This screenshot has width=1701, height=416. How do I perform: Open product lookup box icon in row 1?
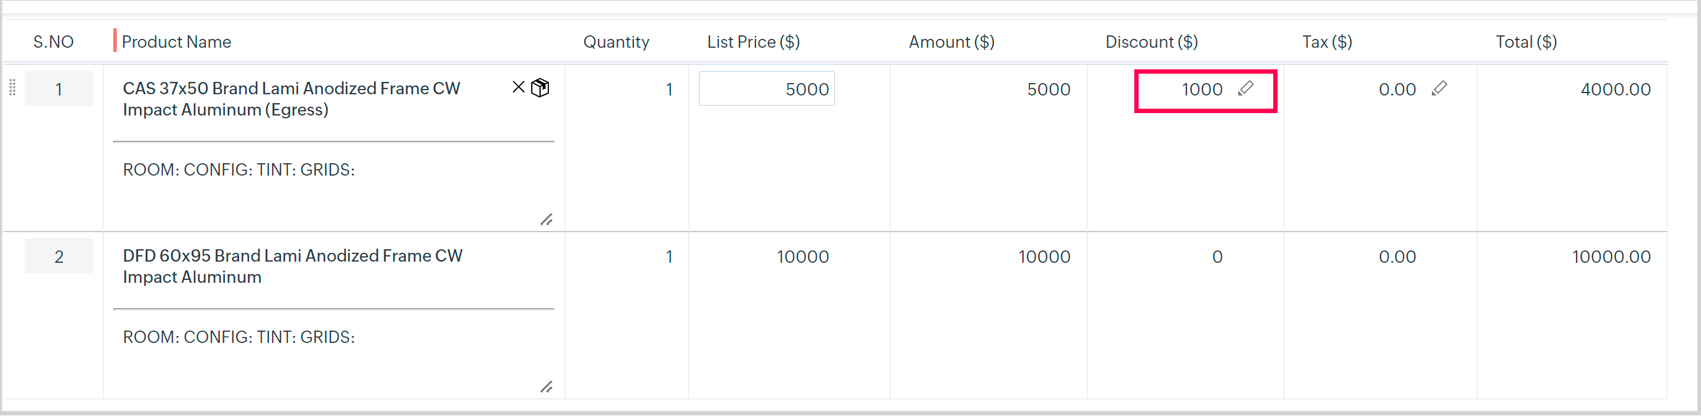pos(540,88)
